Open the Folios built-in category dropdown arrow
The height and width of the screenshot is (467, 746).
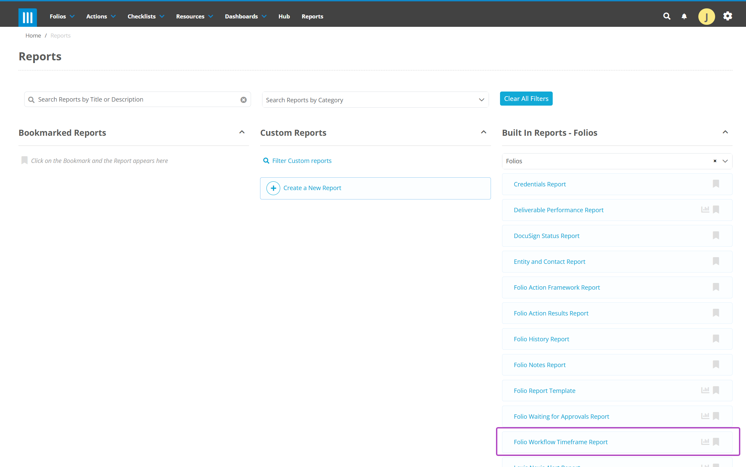[x=725, y=161]
